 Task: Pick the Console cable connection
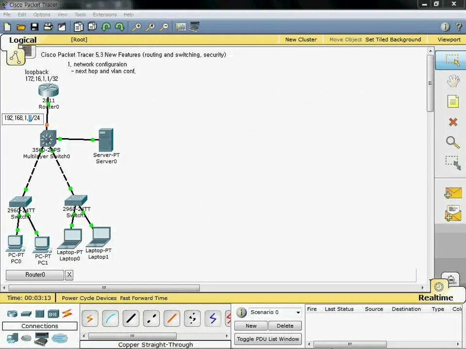click(110, 318)
